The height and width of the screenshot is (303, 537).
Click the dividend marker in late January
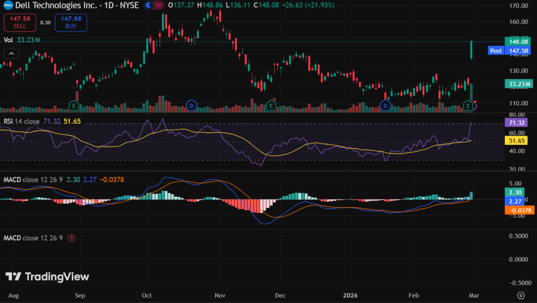(x=385, y=106)
